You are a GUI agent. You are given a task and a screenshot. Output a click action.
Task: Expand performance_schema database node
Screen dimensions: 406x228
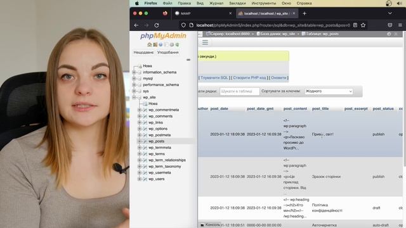click(x=134, y=85)
